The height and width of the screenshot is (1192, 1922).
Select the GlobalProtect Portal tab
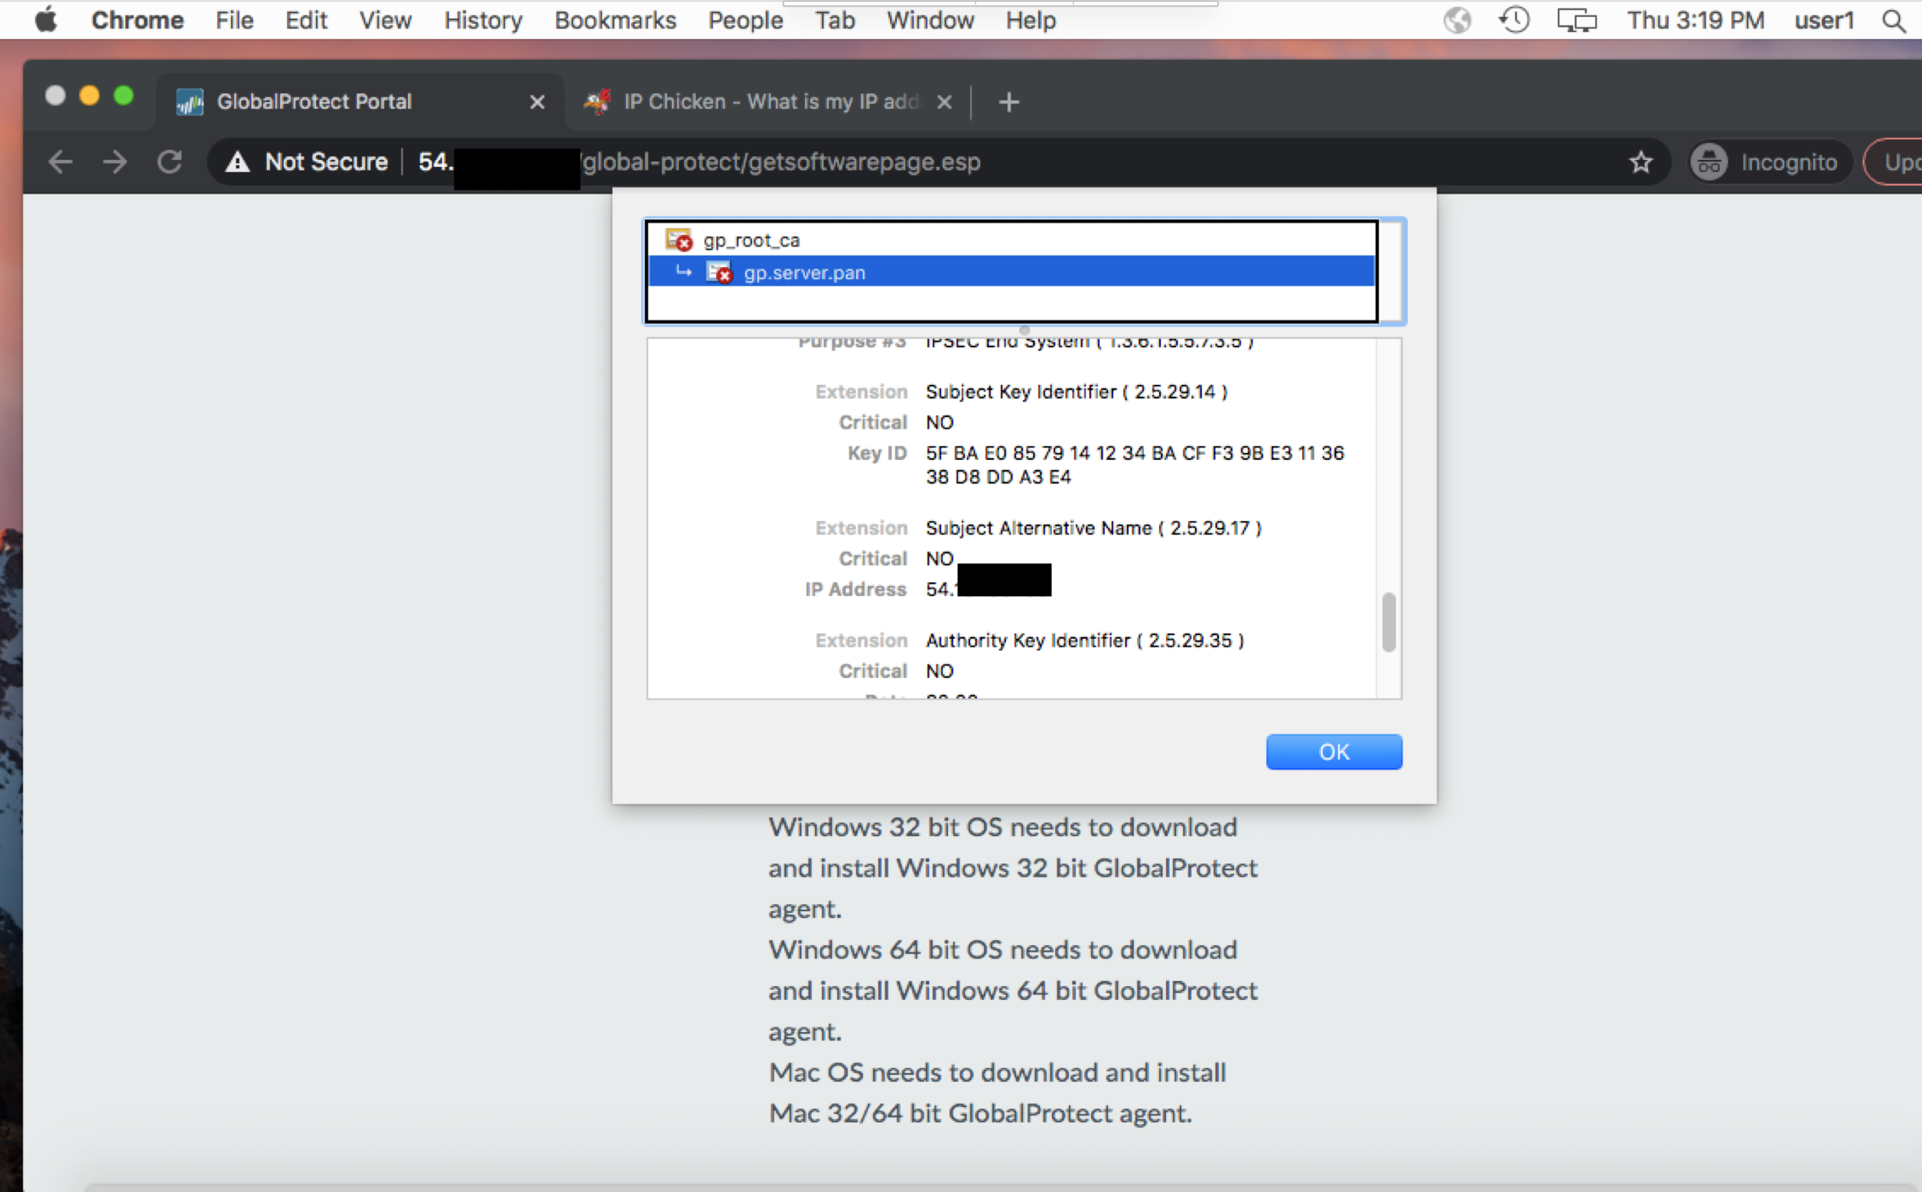click(314, 101)
